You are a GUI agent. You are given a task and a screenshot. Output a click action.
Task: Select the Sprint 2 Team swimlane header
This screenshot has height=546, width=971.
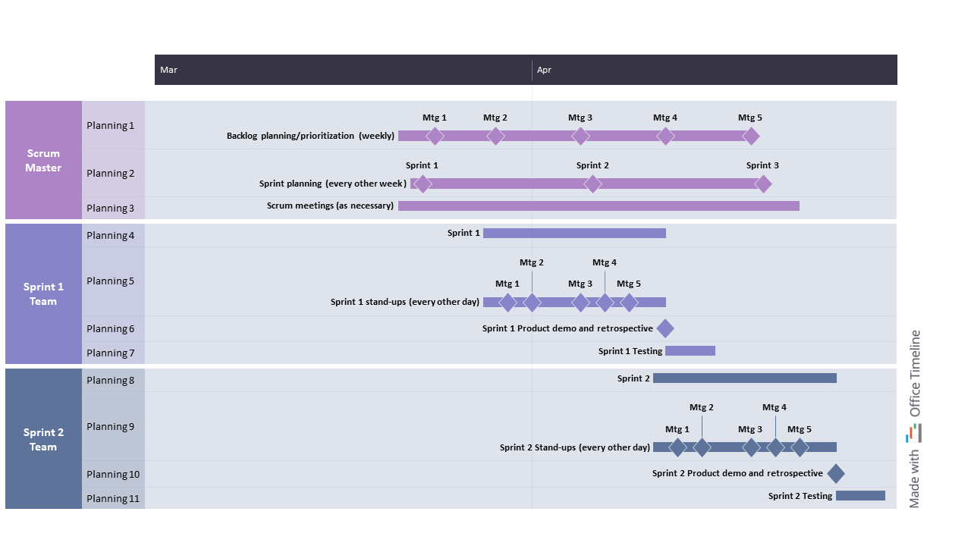pos(43,439)
